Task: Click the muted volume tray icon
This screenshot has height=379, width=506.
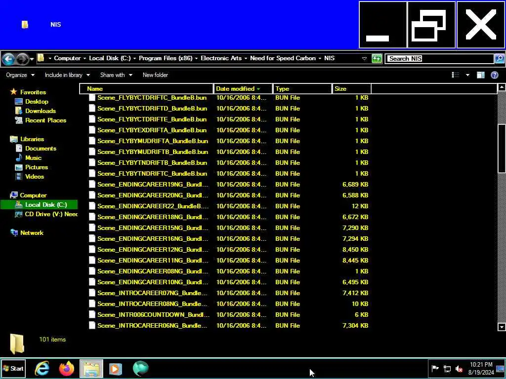Action: click(459, 369)
